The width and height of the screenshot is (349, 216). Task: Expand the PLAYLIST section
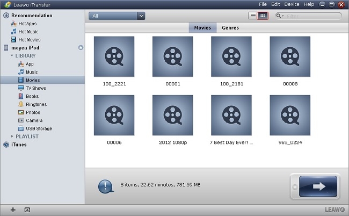click(12, 136)
